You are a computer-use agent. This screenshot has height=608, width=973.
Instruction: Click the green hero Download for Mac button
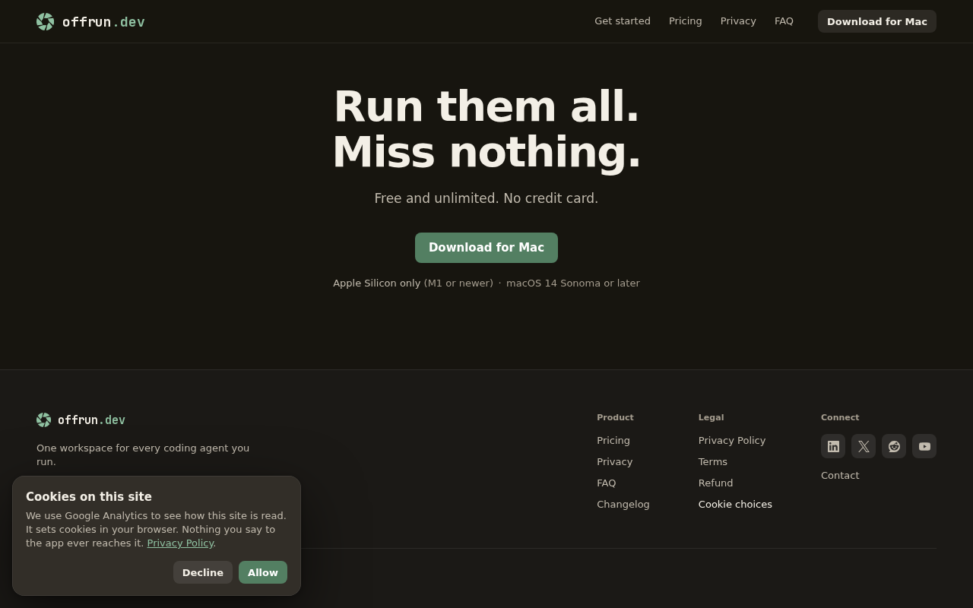pos(486,248)
